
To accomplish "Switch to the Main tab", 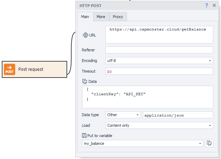I will pyautogui.click(x=85, y=17).
